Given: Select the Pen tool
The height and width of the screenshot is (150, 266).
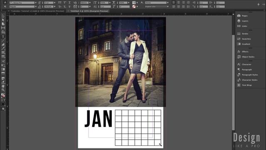Looking at the screenshot, I should (x=3, y=45).
